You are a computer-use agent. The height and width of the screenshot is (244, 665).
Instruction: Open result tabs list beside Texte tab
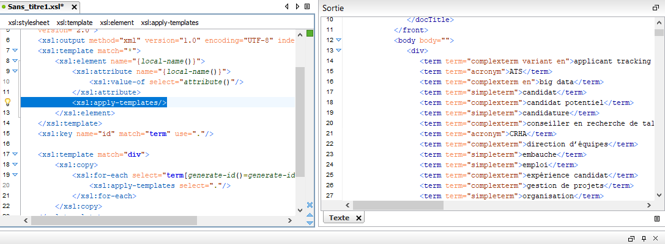click(x=657, y=218)
